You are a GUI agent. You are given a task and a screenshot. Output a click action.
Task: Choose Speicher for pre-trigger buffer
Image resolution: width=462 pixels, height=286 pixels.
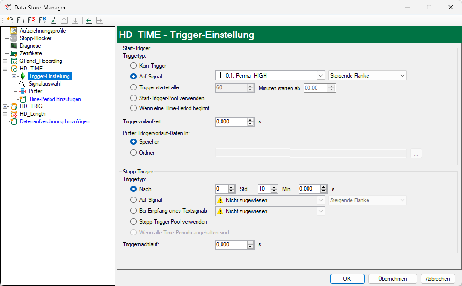[134, 142]
